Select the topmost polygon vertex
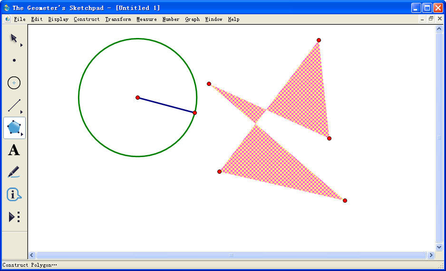Viewport: 446px width, 271px height. pyautogui.click(x=319, y=40)
